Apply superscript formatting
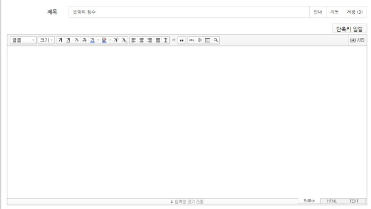Viewport: 371px width, 209px height. (x=116, y=40)
